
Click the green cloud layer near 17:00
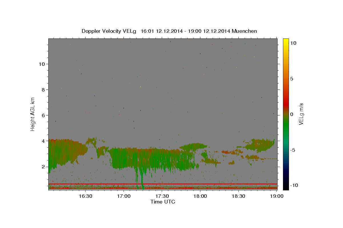click(x=124, y=158)
